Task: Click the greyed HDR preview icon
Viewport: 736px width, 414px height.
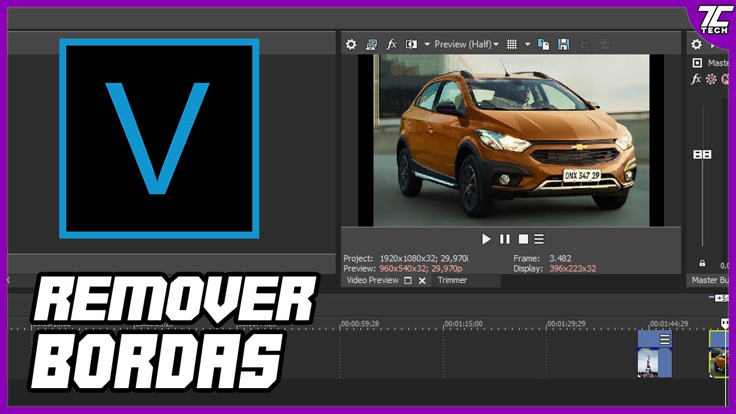Action: tap(604, 44)
